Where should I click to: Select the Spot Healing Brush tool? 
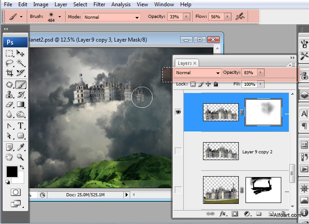pyautogui.click(x=9, y=85)
